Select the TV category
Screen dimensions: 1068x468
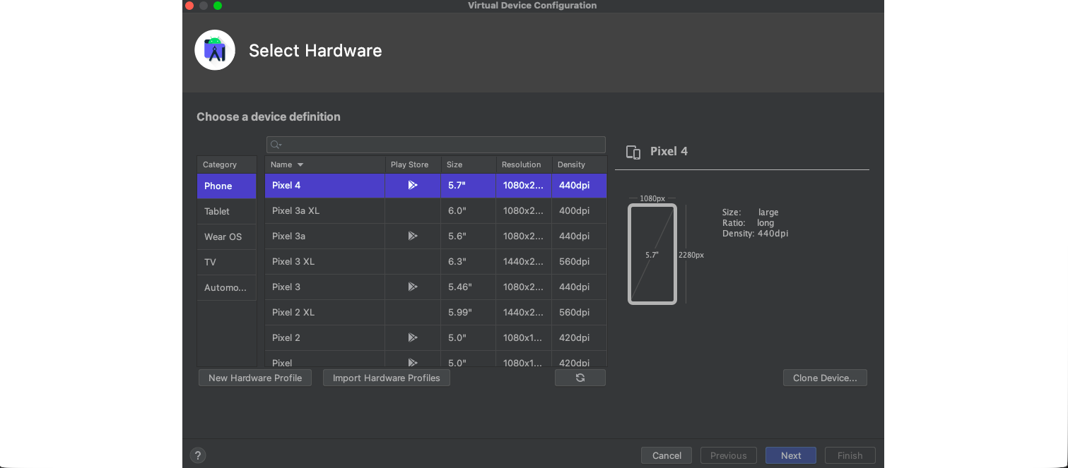(227, 263)
